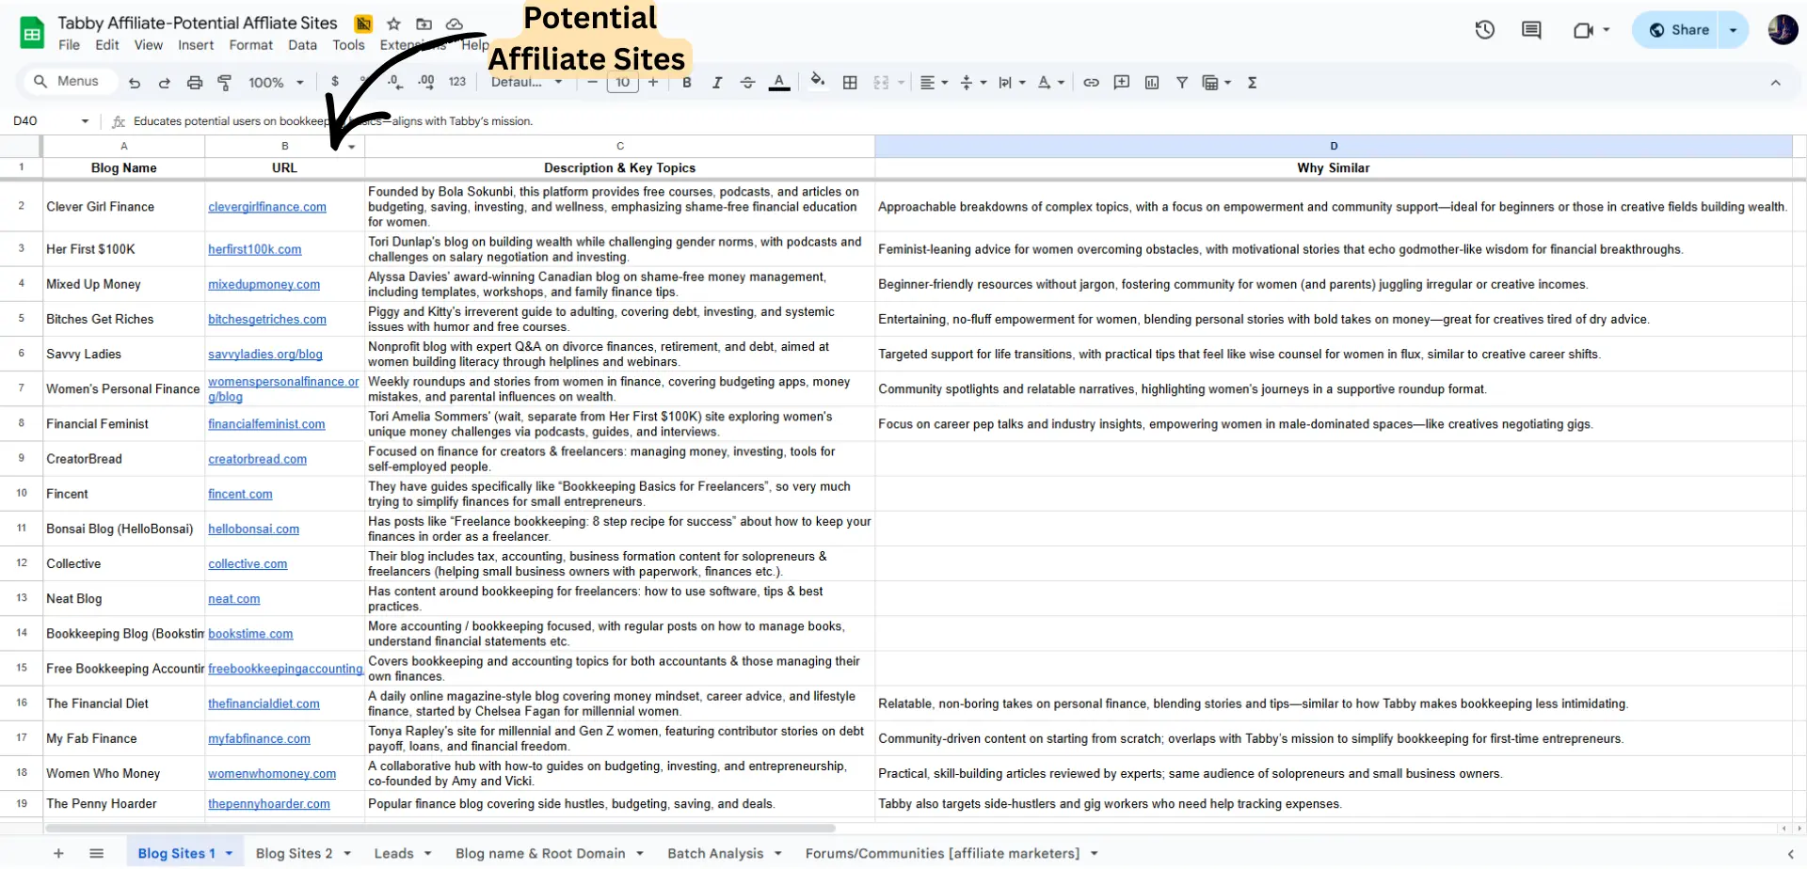This screenshot has height=869, width=1807.
Task: Open the Functions sum icon
Action: point(1252,83)
